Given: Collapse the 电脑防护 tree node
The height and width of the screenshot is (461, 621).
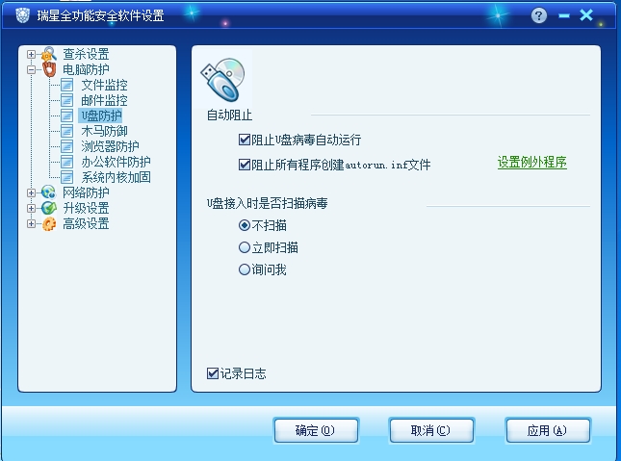Looking at the screenshot, I should 31,69.
